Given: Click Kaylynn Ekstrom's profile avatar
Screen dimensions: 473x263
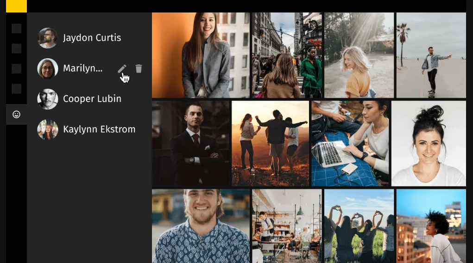Looking at the screenshot, I should pyautogui.click(x=48, y=129).
